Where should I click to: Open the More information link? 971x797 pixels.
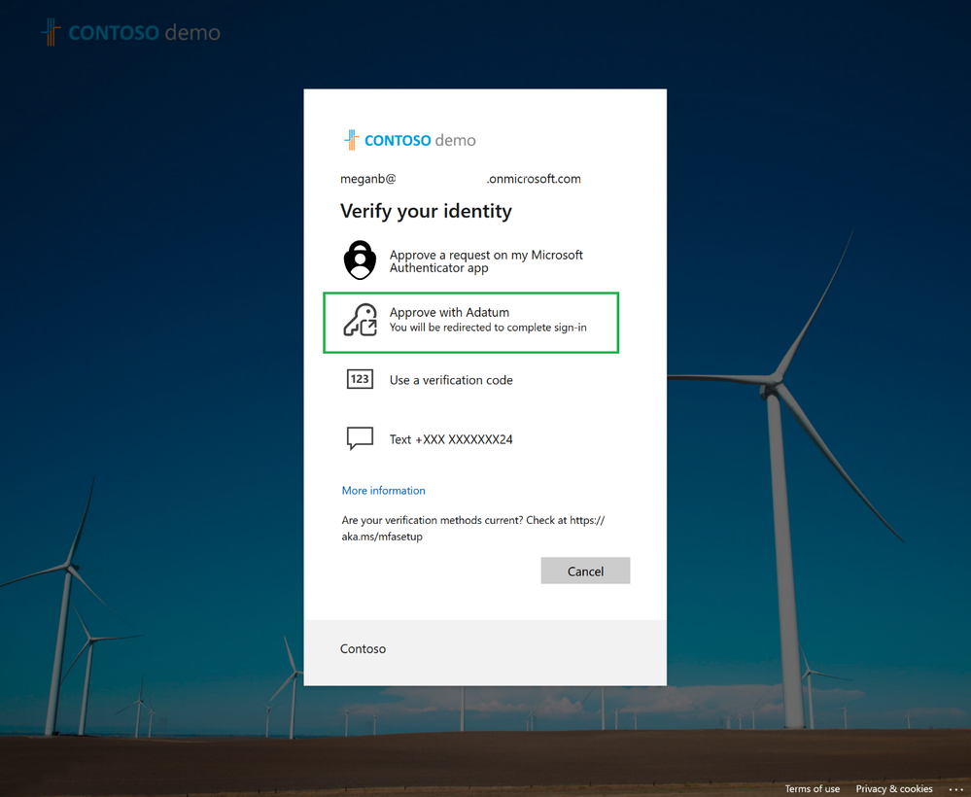click(383, 490)
